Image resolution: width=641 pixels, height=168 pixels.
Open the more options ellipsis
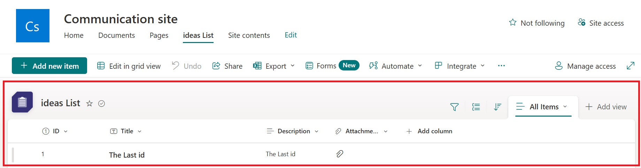click(x=501, y=66)
